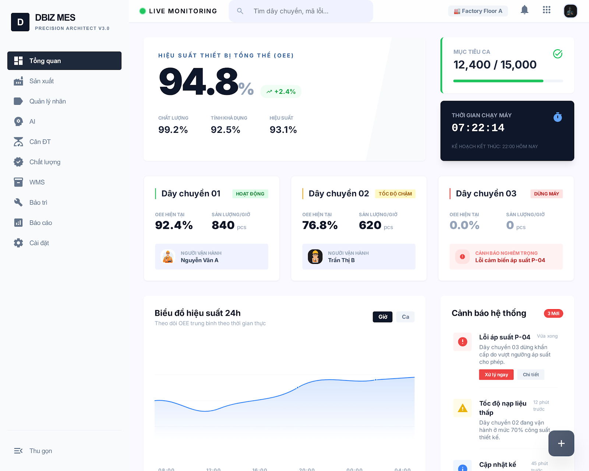The width and height of the screenshot is (589, 471).
Task: Click the floating plus add button
Action: pos(561,443)
